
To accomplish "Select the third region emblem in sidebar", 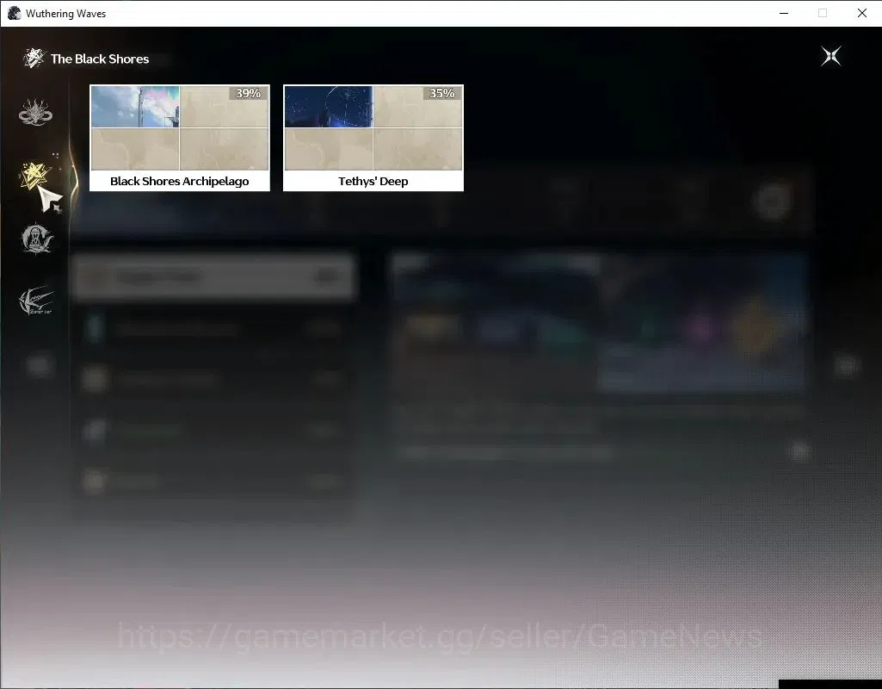I will click(36, 239).
